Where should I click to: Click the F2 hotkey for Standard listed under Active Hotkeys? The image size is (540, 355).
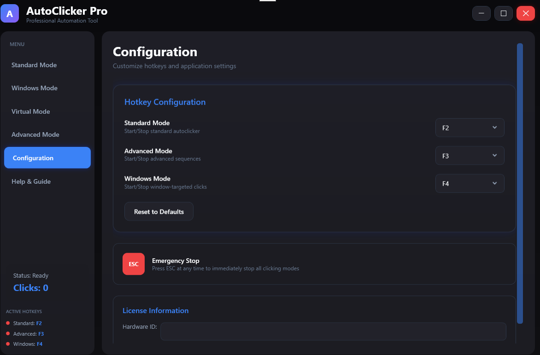coord(38,323)
